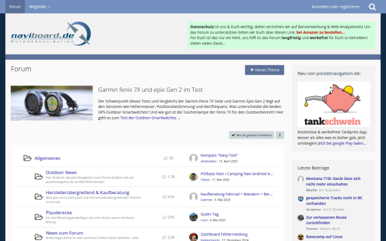
Task: Click the Neues Thema button
Action: pyautogui.click(x=264, y=70)
